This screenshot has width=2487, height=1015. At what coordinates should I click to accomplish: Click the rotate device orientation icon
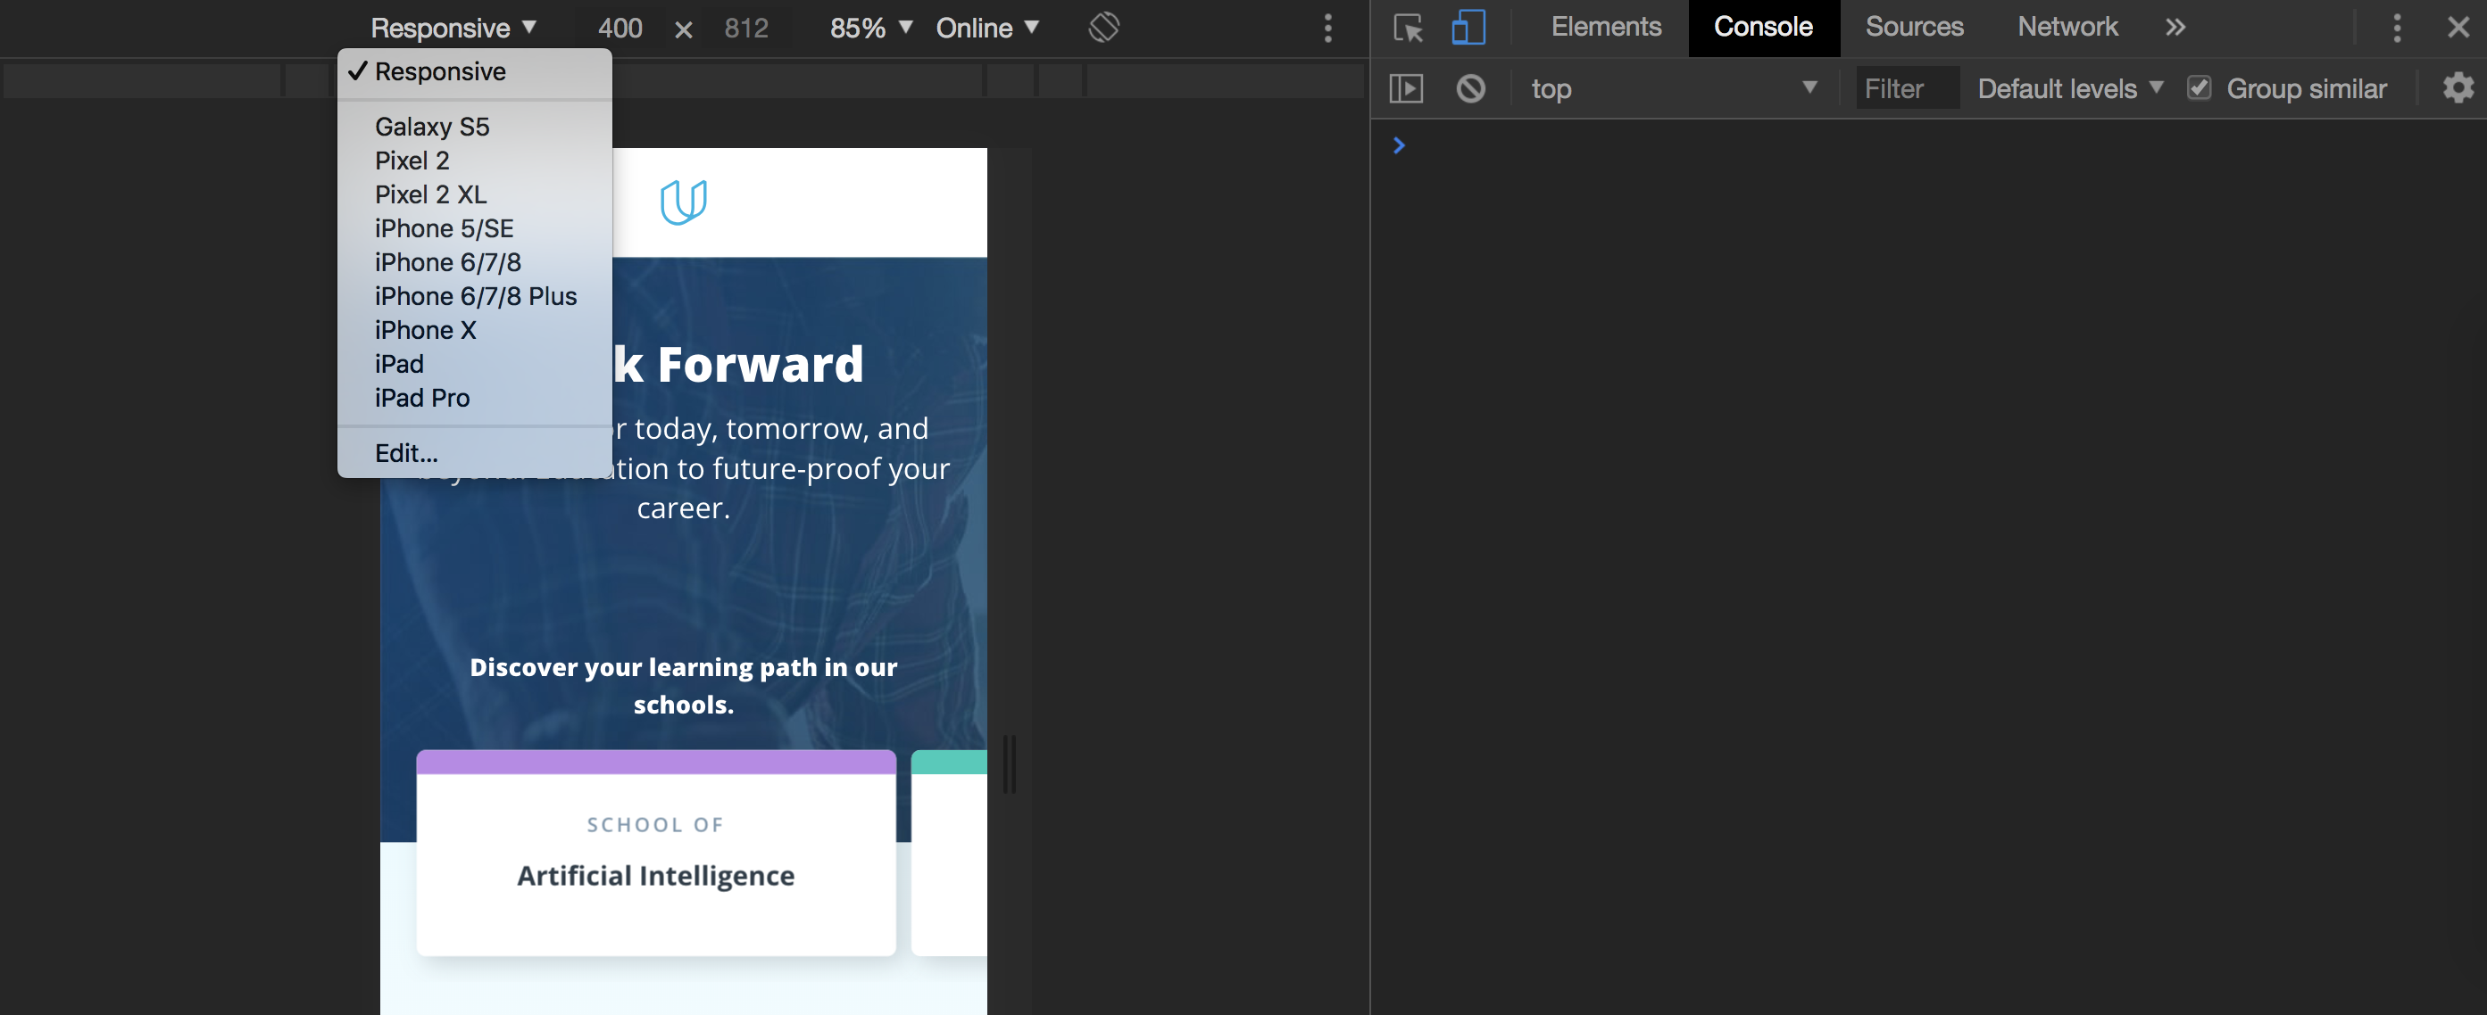click(x=1103, y=27)
